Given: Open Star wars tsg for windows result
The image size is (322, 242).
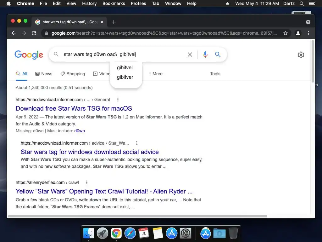Looking at the screenshot, I should click(x=90, y=152).
